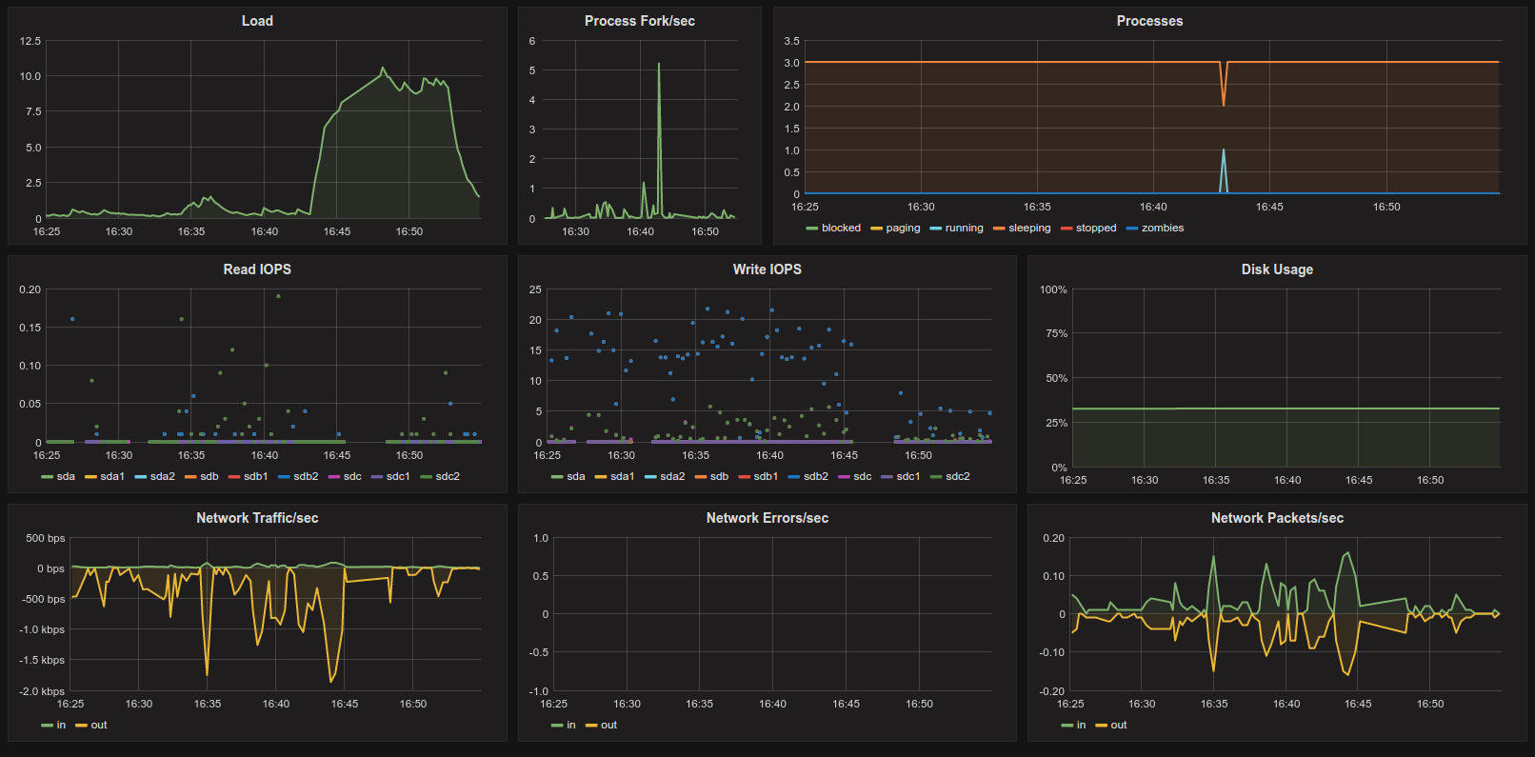Open the Network Traffic/sec panel title
This screenshot has height=757, width=1535.
[257, 518]
